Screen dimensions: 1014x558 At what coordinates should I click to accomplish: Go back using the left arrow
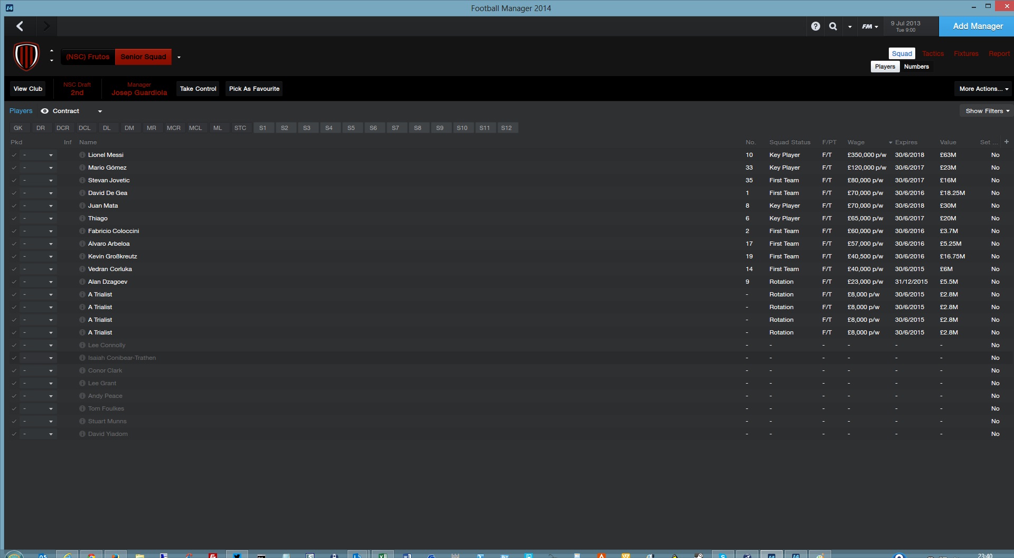click(x=20, y=26)
